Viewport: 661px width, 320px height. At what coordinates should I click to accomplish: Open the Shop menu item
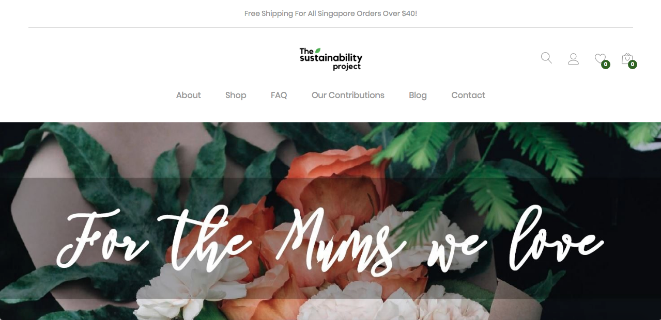pos(236,95)
